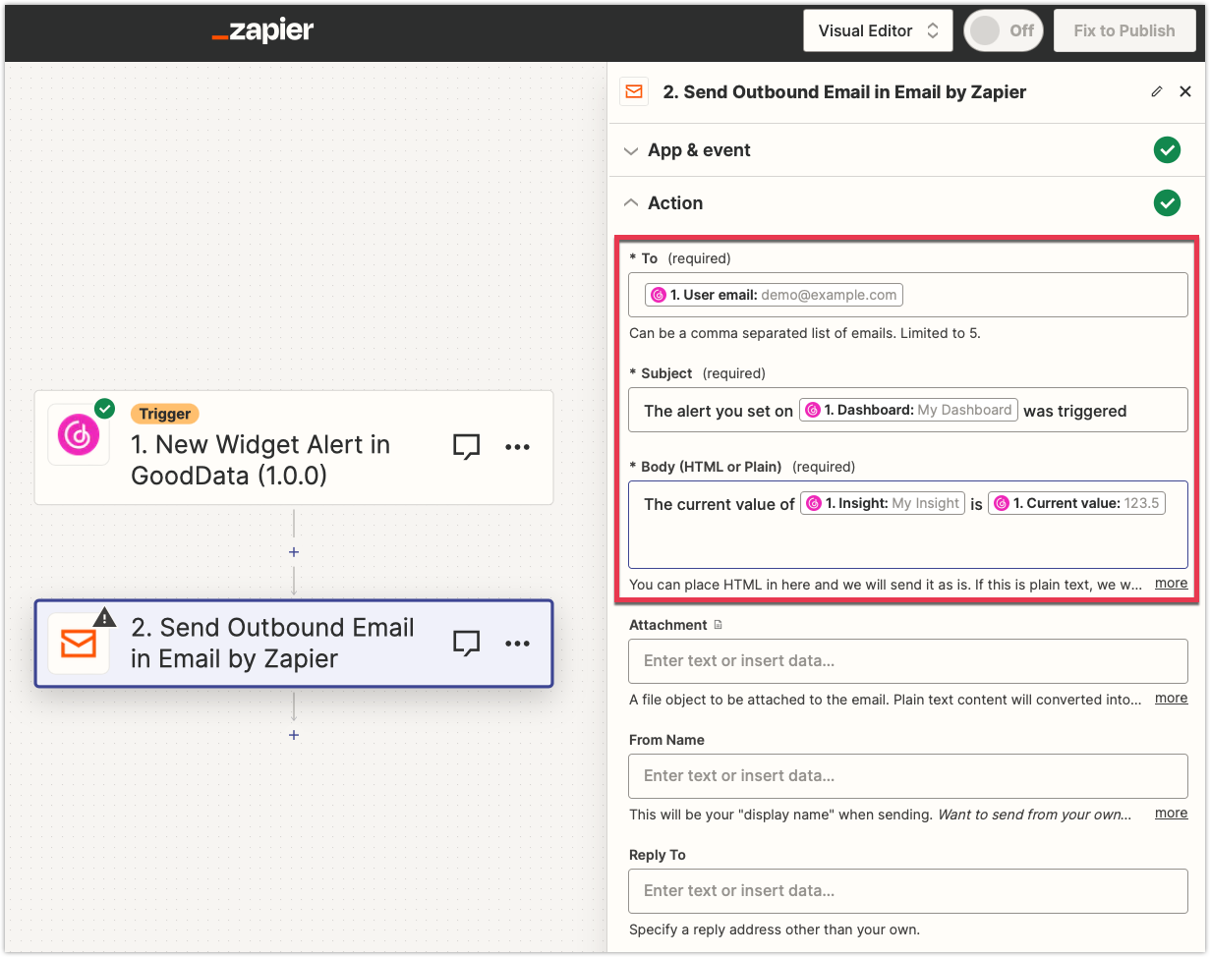Click the To email field
Screen dimensions: 1210x957
[908, 295]
